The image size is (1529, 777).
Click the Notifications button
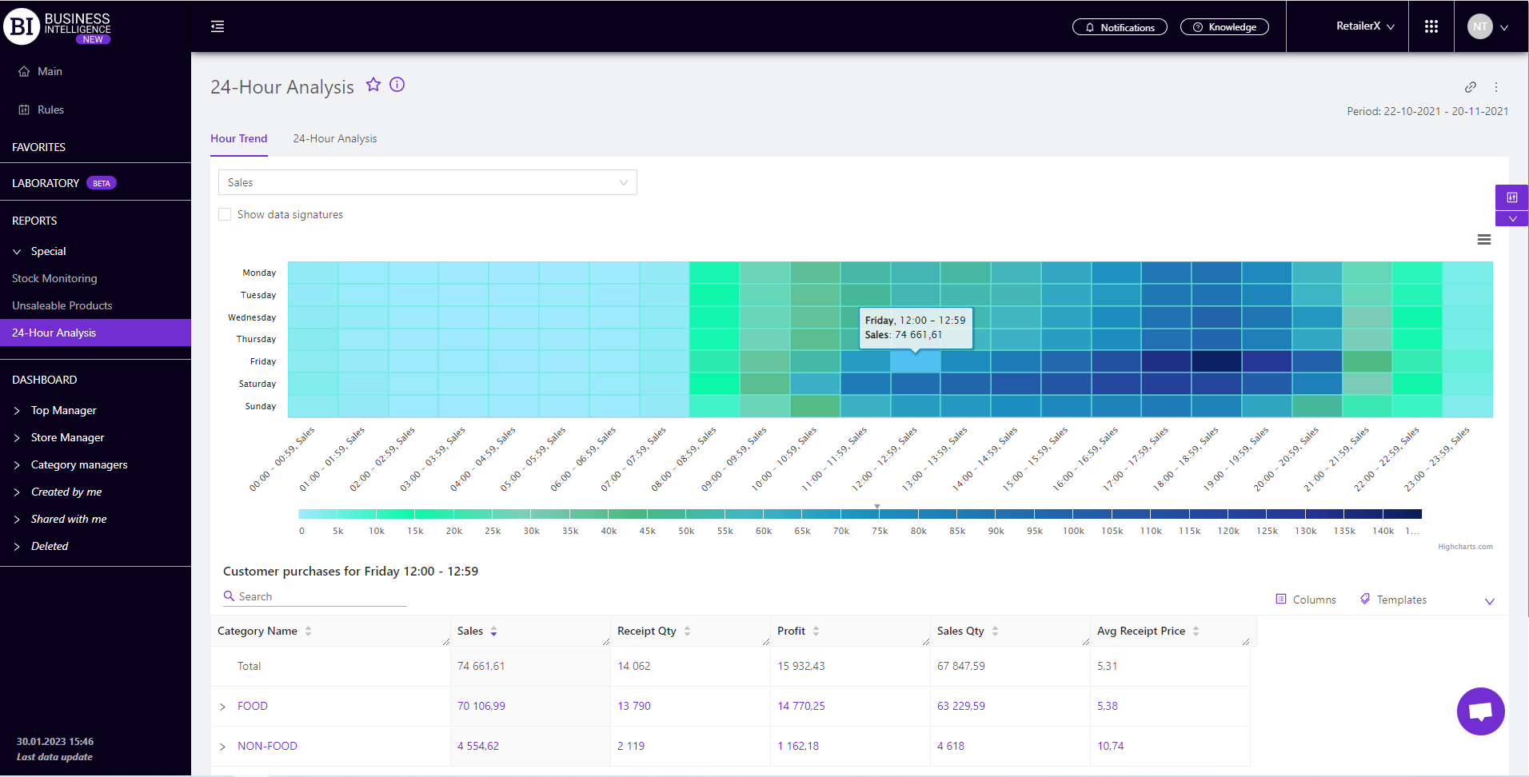[1120, 27]
